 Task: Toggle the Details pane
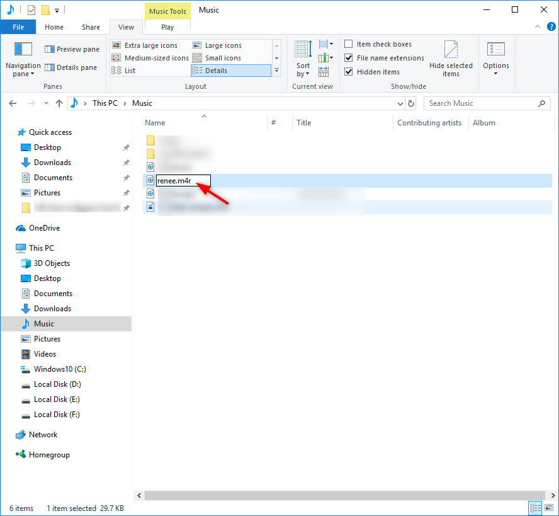71,67
